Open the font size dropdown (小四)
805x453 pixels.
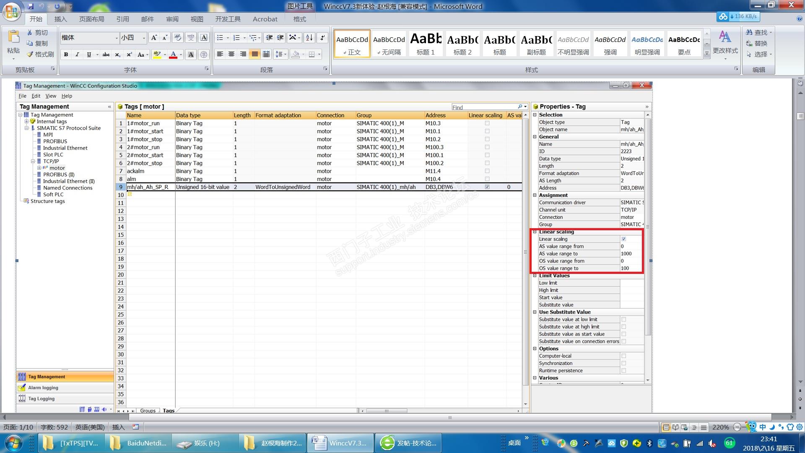144,38
